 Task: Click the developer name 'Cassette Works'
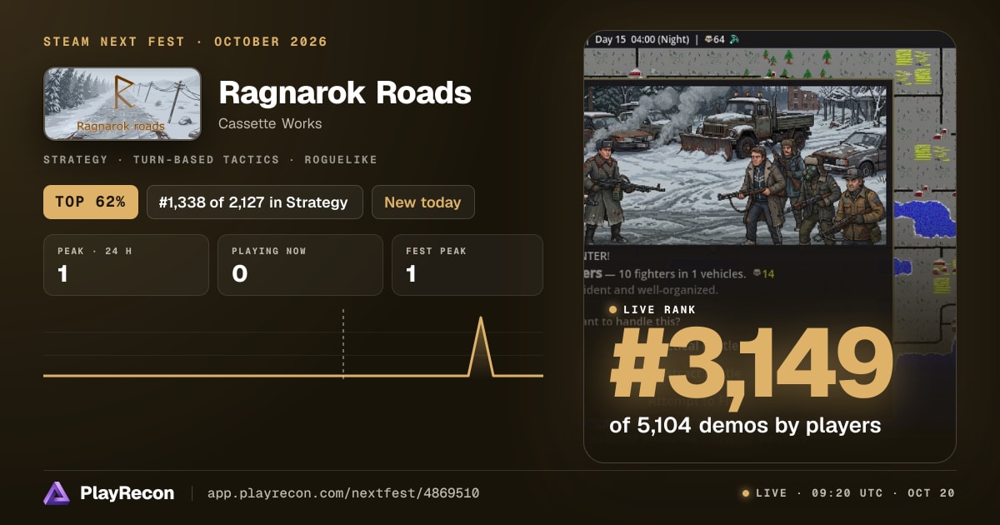tap(270, 123)
